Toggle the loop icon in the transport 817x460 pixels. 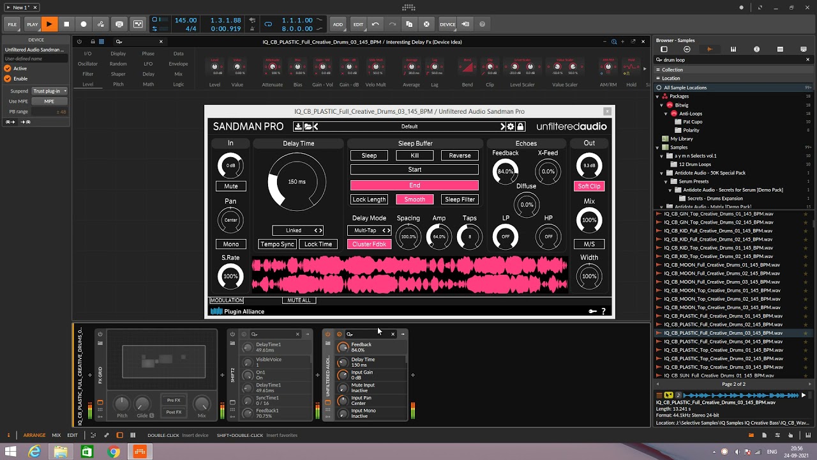coord(268,24)
